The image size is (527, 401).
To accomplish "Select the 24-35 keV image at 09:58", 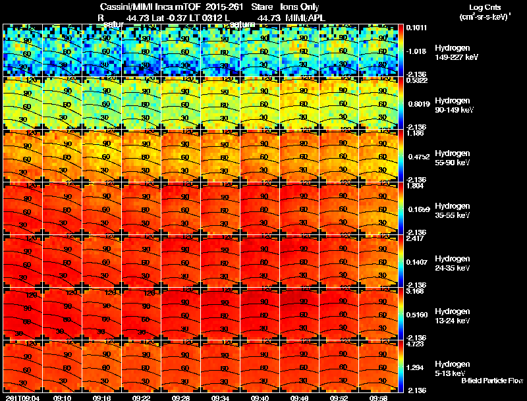I will (378, 261).
